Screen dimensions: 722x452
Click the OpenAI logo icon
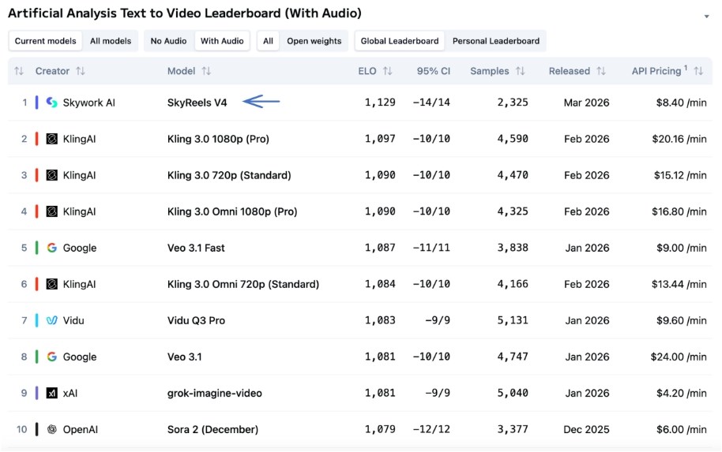[x=52, y=429]
